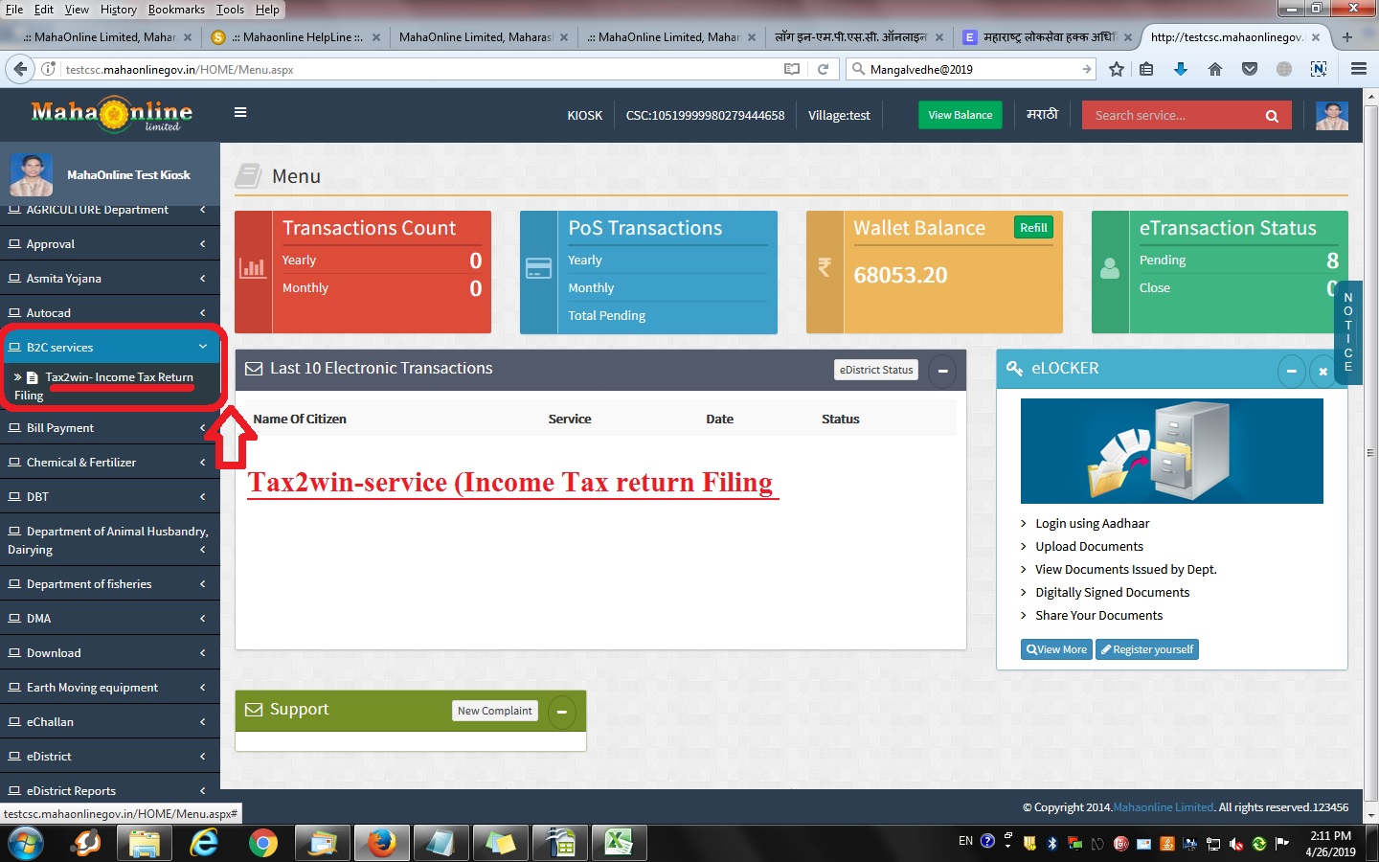This screenshot has height=862, width=1379.
Task: Expand the Department of fisheries menu
Action: [110, 584]
